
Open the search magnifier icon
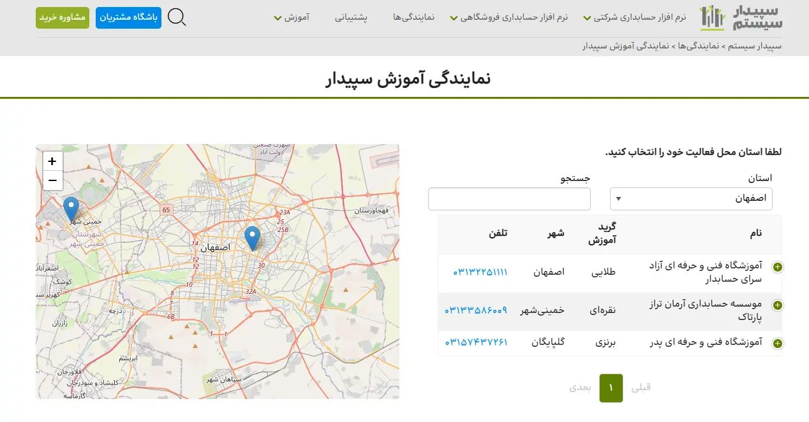click(177, 17)
